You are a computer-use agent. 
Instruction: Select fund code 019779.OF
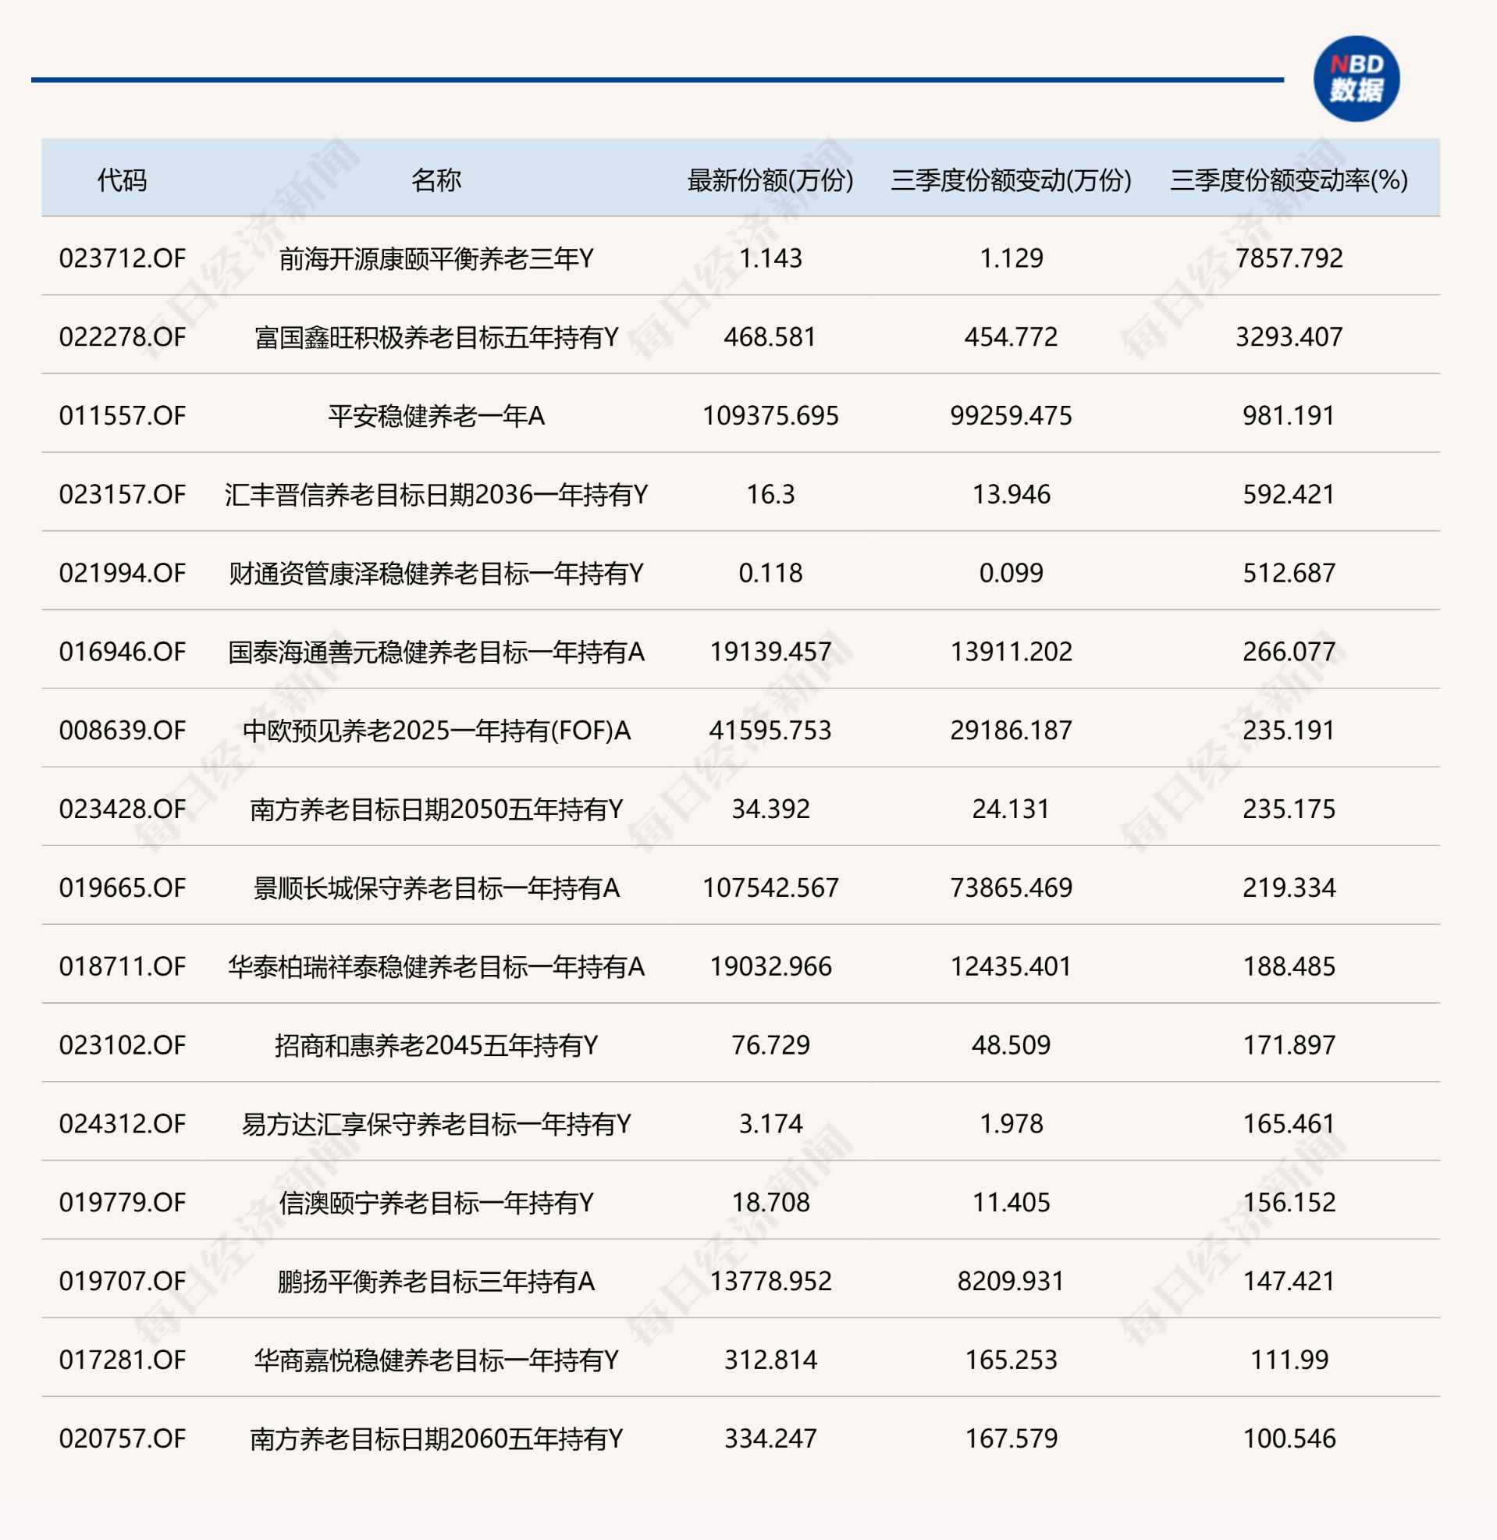[x=123, y=1201]
